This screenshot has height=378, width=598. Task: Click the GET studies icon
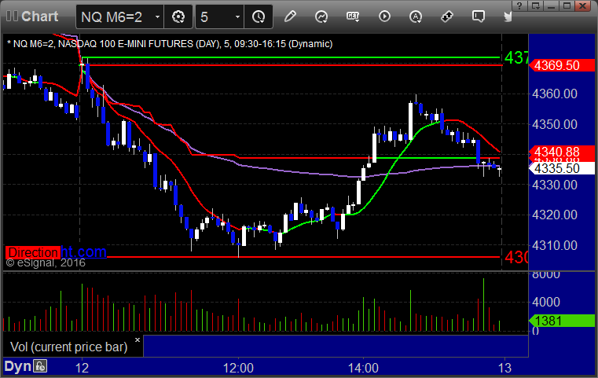coord(353,17)
